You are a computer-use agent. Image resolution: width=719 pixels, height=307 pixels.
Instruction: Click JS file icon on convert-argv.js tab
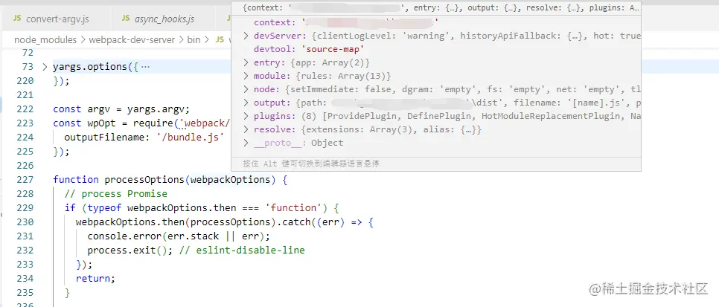coord(17,19)
